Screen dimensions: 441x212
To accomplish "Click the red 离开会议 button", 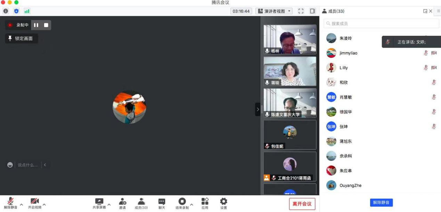I will 302,204.
